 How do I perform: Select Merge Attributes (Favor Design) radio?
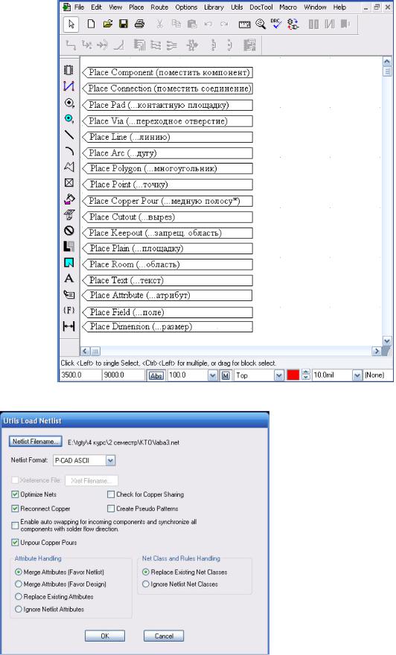(x=19, y=584)
